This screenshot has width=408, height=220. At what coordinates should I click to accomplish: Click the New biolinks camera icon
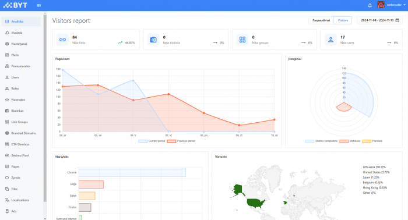pyautogui.click(x=153, y=40)
